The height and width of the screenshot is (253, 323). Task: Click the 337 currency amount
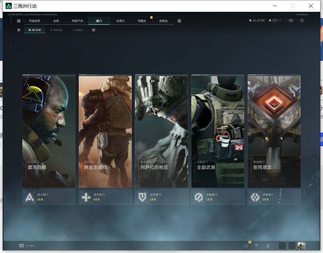click(x=275, y=20)
